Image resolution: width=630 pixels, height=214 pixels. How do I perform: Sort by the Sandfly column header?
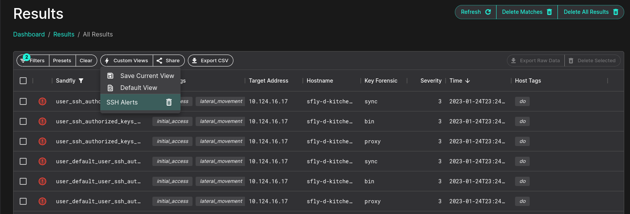pos(66,81)
